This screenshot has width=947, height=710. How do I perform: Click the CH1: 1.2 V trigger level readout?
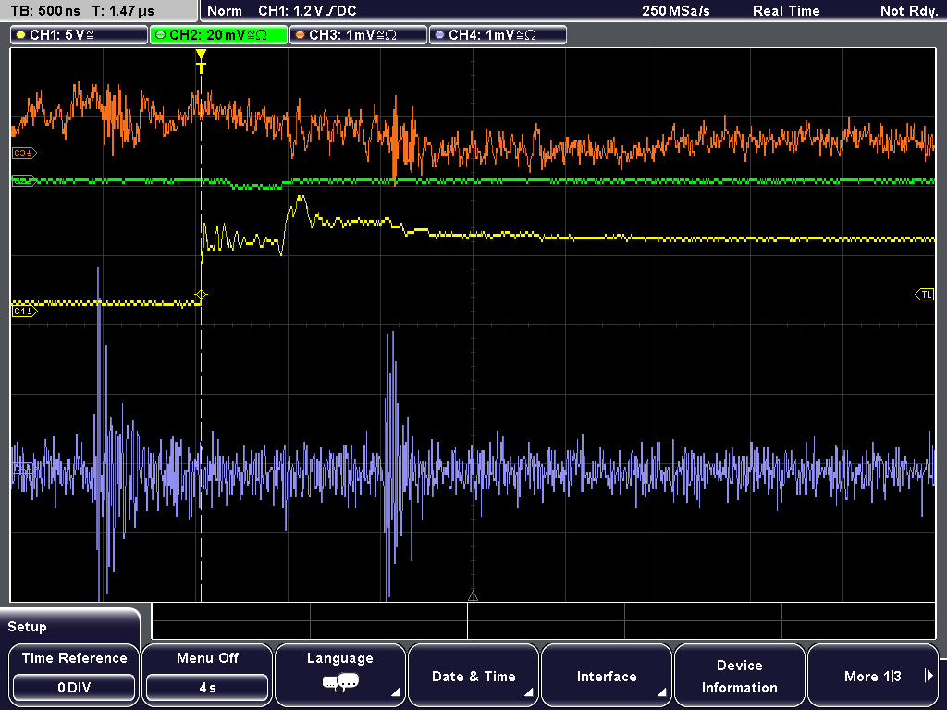click(307, 11)
